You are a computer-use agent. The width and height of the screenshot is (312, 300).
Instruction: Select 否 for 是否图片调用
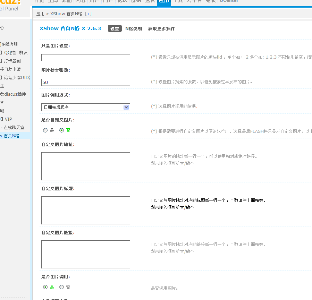click(x=62, y=287)
